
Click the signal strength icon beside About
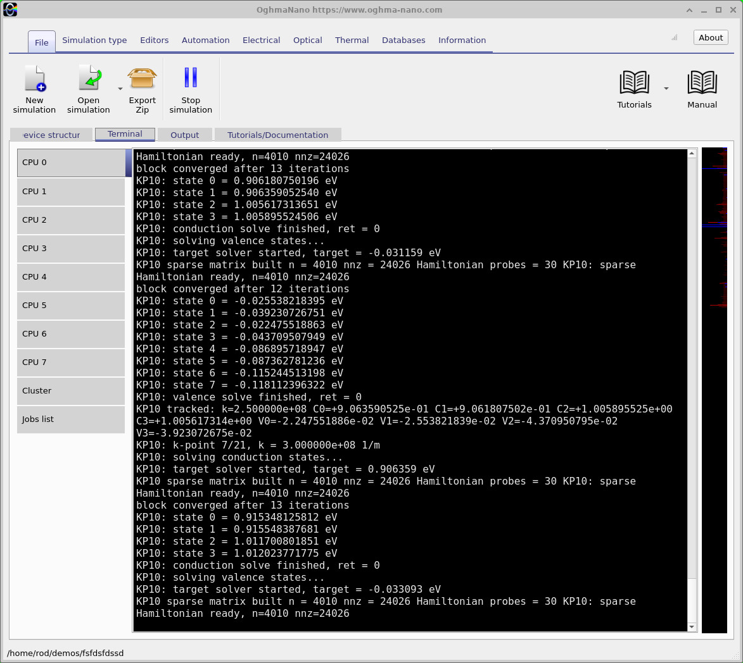[x=675, y=37]
